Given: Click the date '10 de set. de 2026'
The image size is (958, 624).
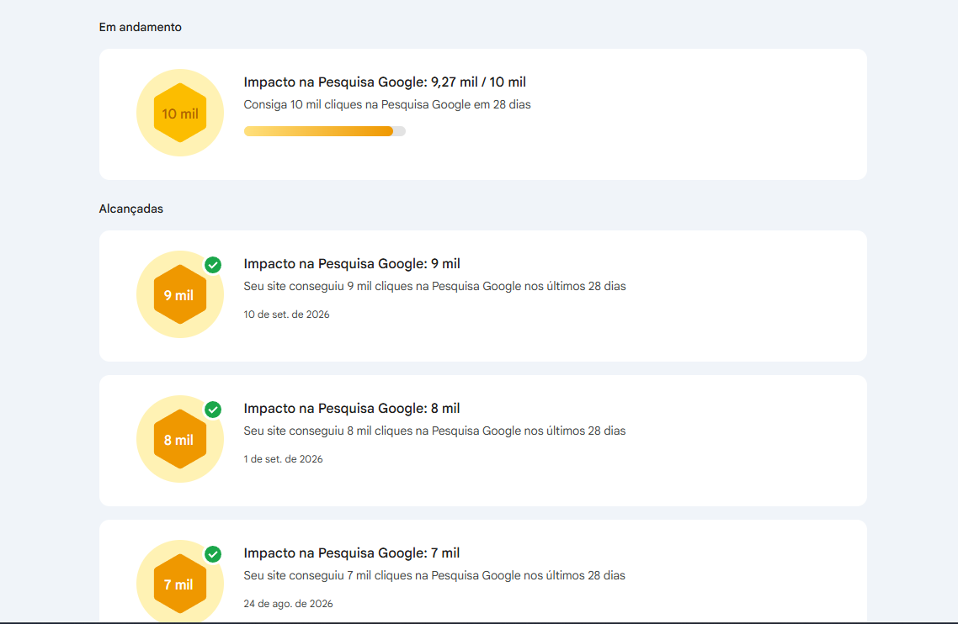Looking at the screenshot, I should tap(286, 315).
